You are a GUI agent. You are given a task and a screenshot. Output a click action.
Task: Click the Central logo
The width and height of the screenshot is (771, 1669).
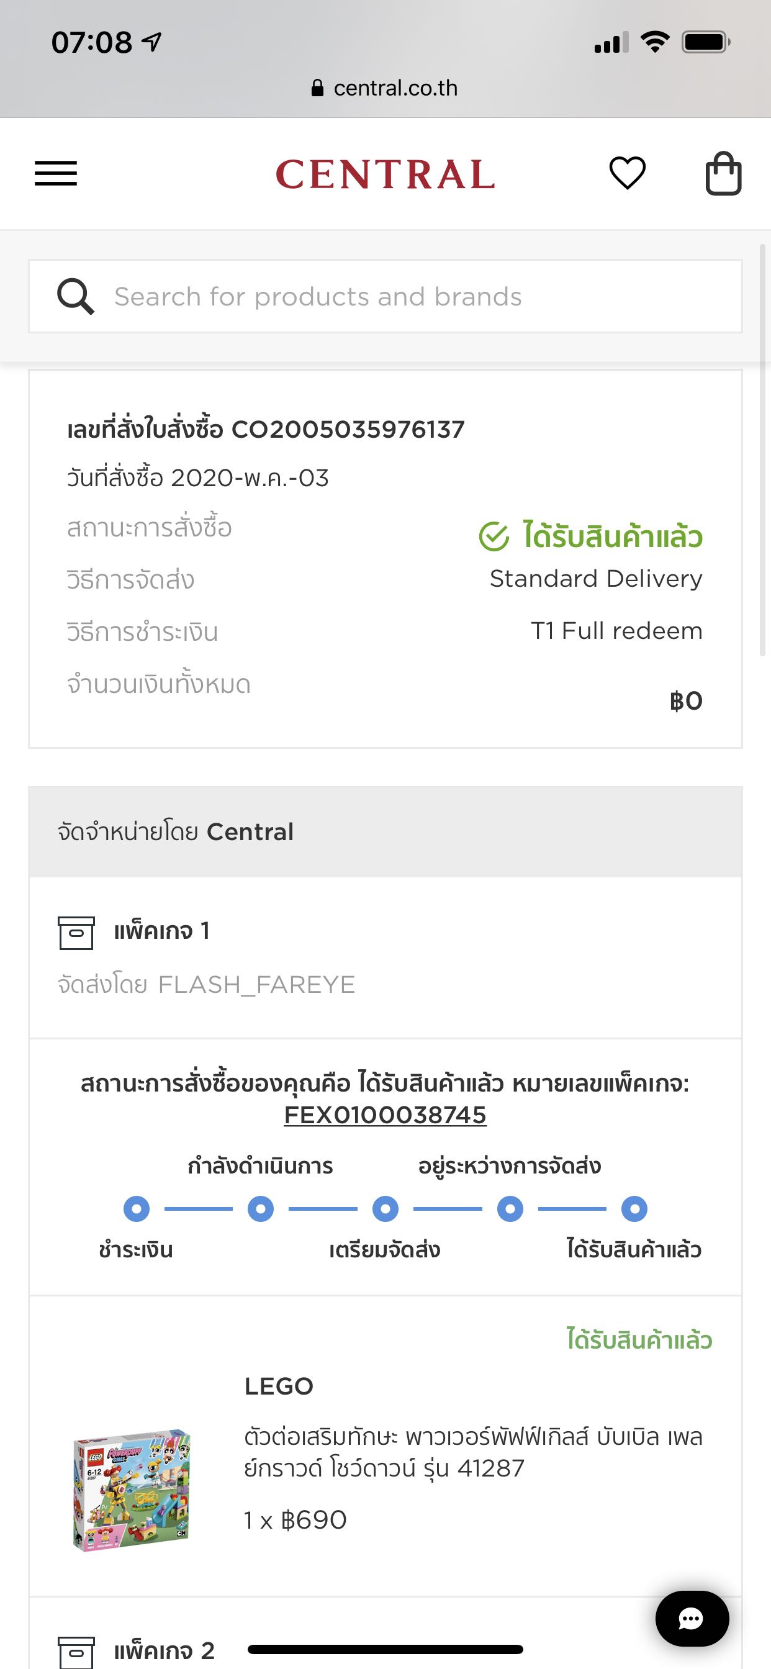385,174
